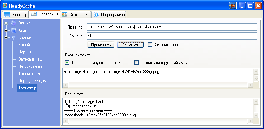Click the Настройки tab checklist icon
The height and width of the screenshot is (129, 264).
tap(34, 14)
